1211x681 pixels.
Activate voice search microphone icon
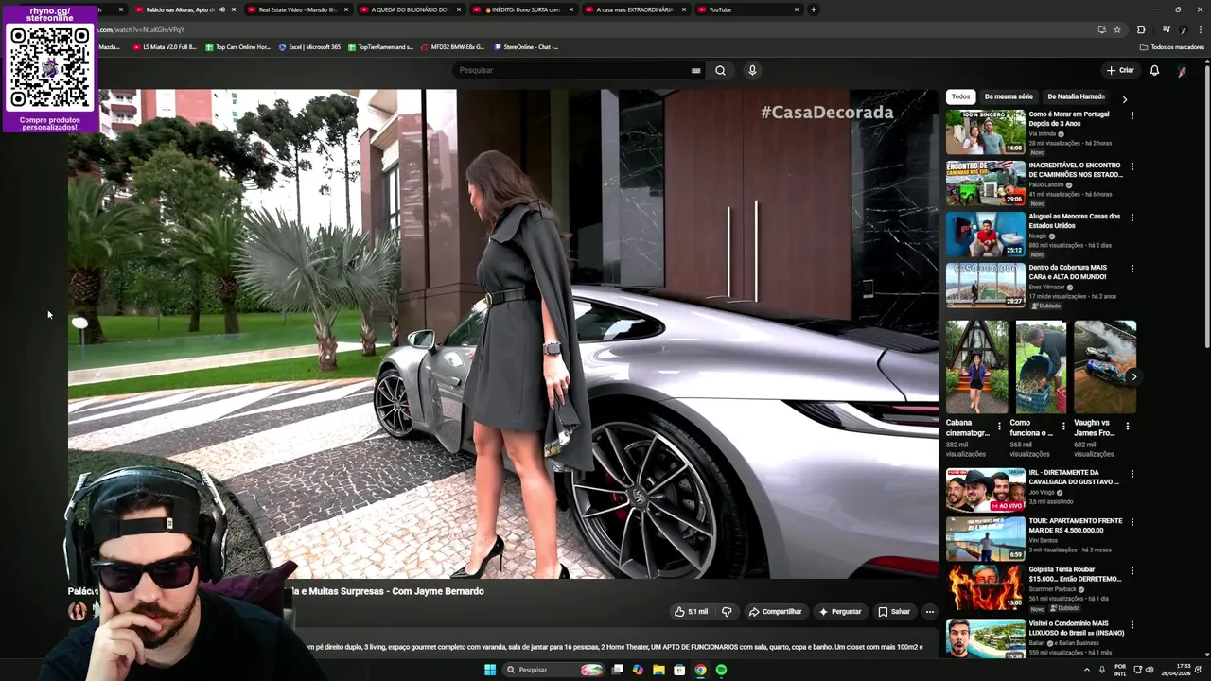coord(752,70)
